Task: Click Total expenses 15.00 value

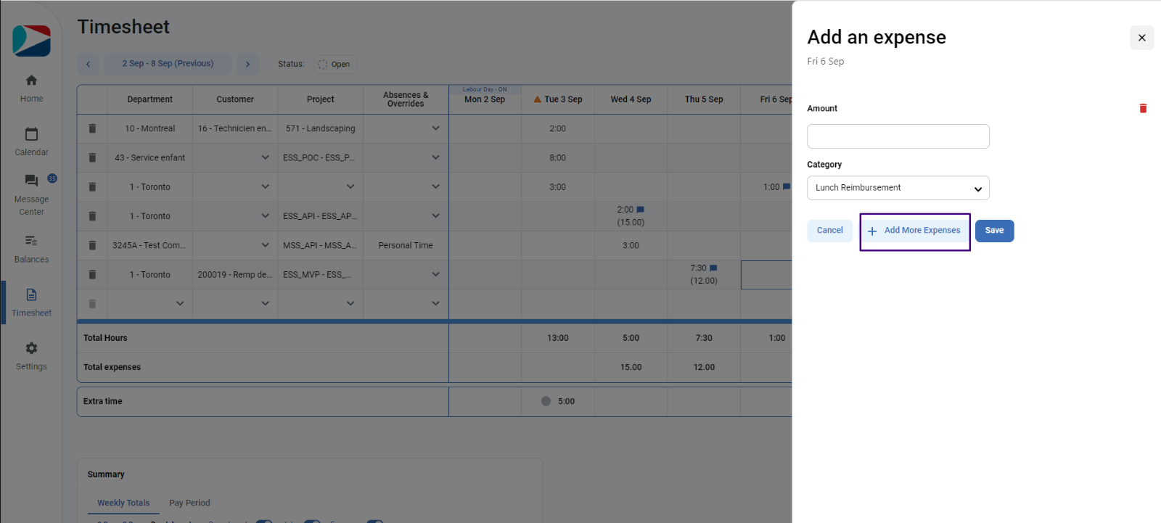Action: [631, 367]
